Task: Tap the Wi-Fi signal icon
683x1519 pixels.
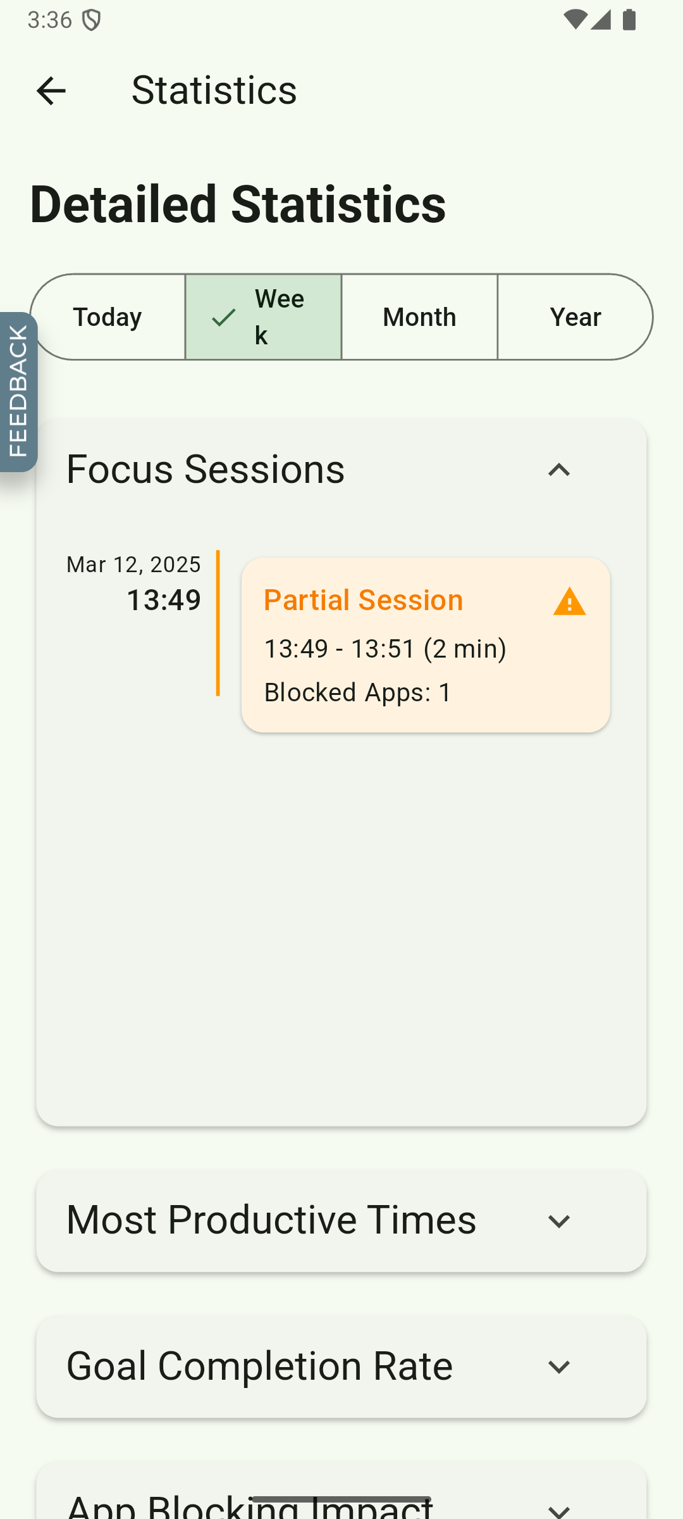Action: point(574,20)
